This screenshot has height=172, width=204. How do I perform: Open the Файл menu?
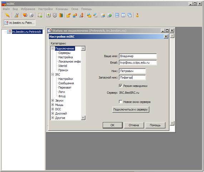6,9
